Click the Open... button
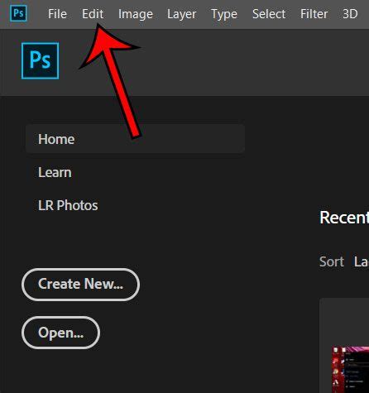The width and height of the screenshot is (369, 393). click(60, 333)
